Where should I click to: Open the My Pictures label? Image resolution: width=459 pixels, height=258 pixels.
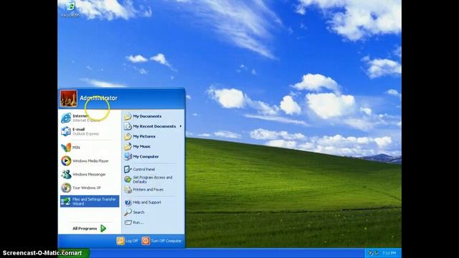144,137
